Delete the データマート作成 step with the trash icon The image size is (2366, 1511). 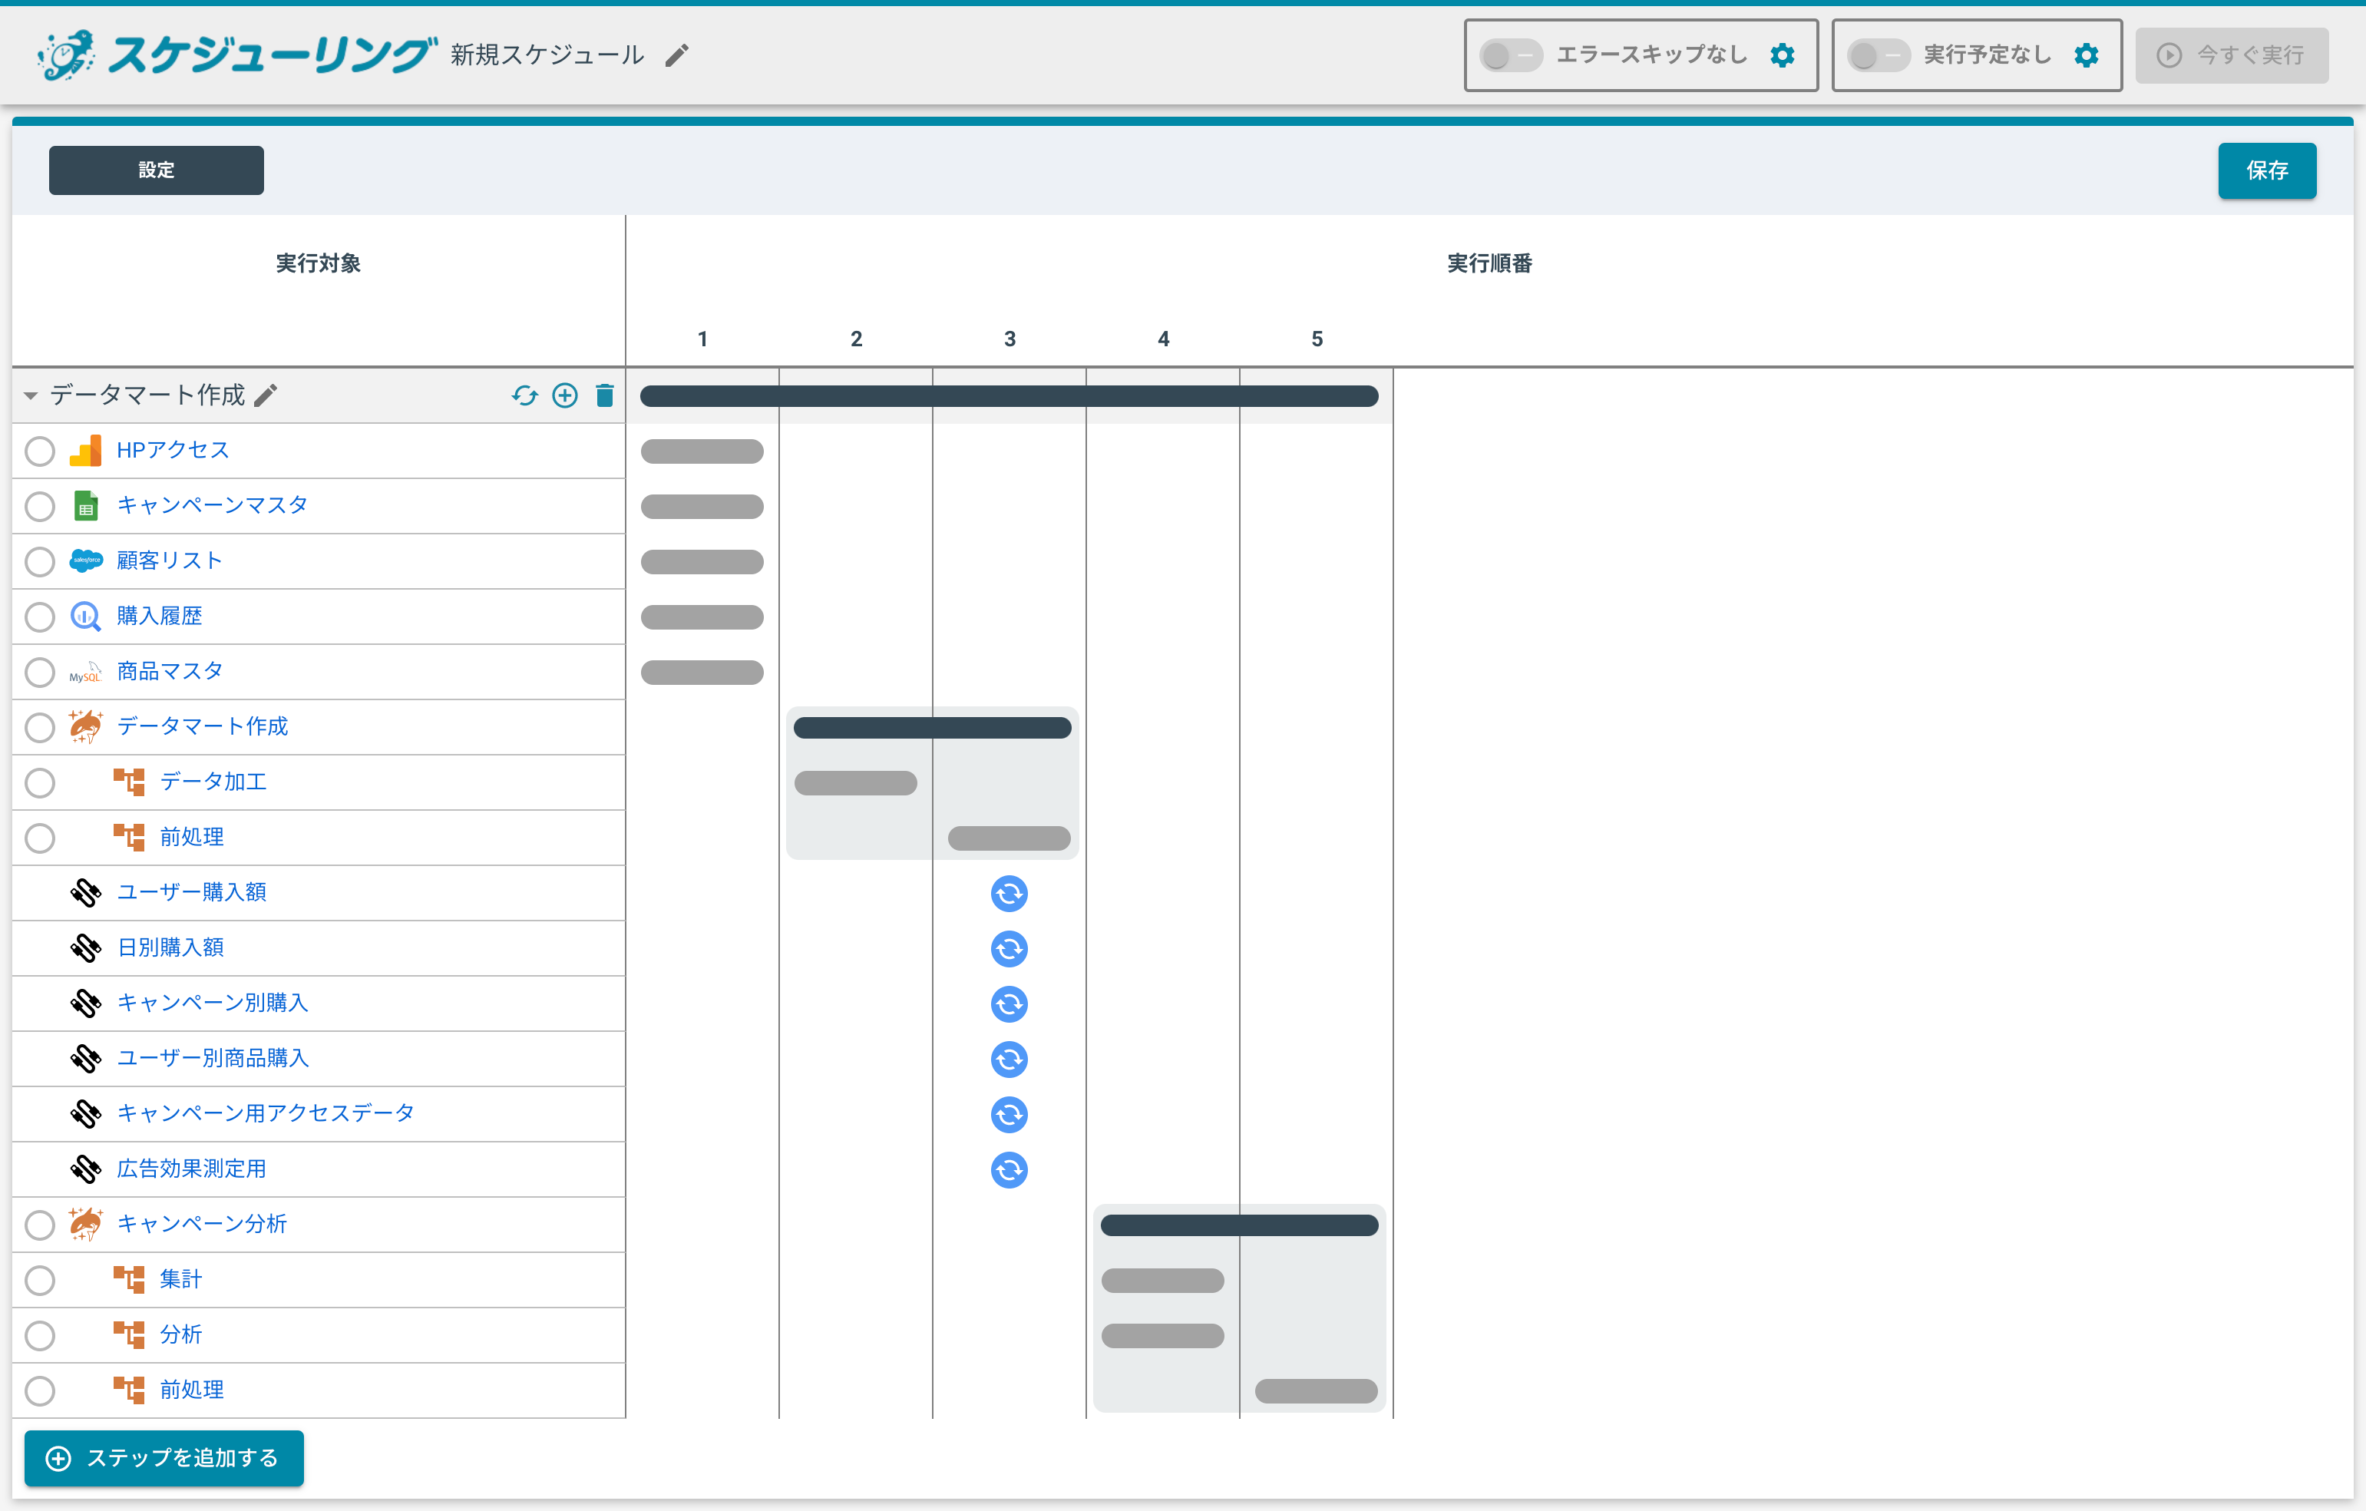tap(605, 395)
